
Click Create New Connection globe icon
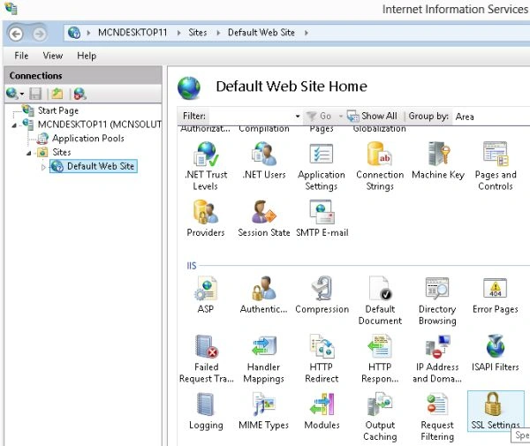click(x=12, y=94)
